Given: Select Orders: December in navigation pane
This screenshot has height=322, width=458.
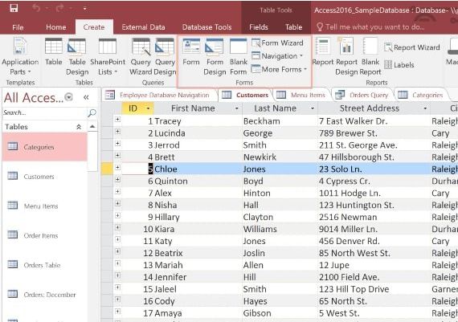Looking at the screenshot, I should 45,294.
